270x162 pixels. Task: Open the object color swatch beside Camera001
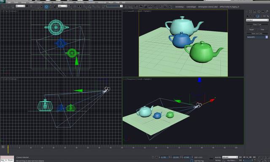click(267, 37)
